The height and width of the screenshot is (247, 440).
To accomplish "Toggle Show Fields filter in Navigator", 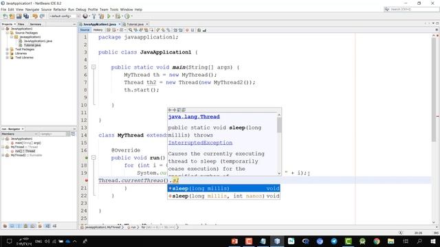I will pos(12,226).
